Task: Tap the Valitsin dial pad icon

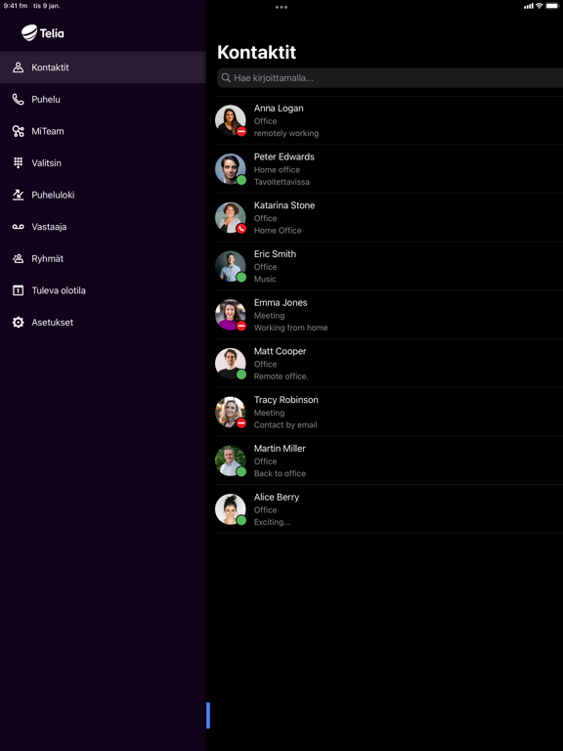Action: click(x=18, y=163)
